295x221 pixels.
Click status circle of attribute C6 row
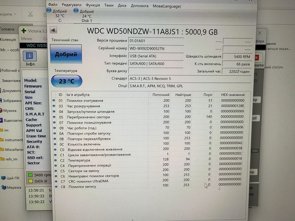[x=56, y=176]
